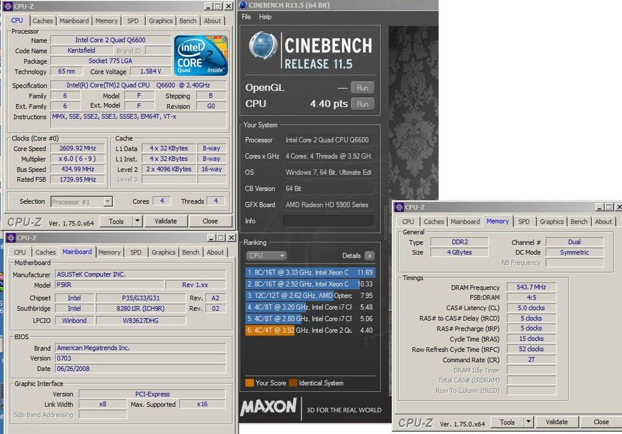Click the MAXON logo

pos(269,407)
